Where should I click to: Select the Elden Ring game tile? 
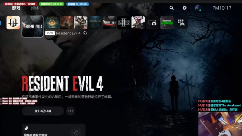(52, 22)
